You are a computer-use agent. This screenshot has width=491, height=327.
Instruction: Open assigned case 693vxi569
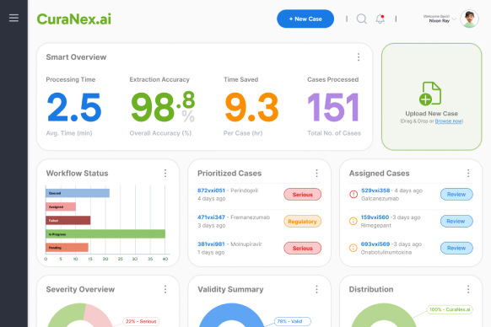[x=375, y=244]
